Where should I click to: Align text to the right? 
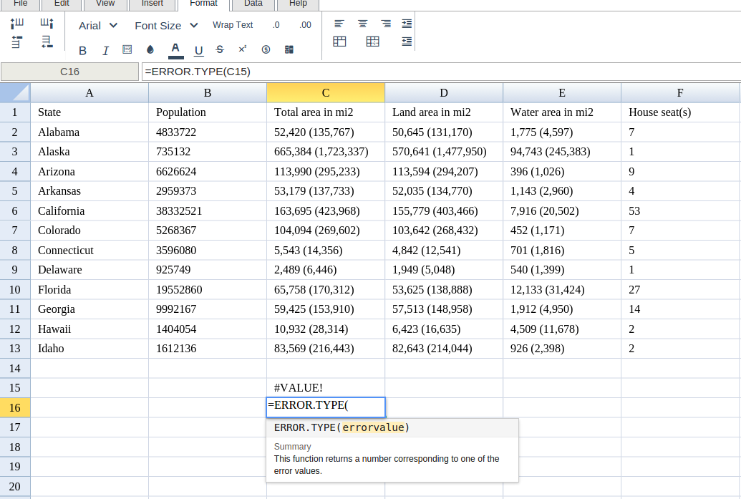(386, 24)
